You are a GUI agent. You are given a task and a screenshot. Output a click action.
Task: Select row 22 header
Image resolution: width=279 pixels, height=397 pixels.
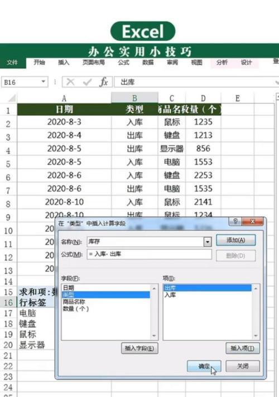pyautogui.click(x=8, y=366)
